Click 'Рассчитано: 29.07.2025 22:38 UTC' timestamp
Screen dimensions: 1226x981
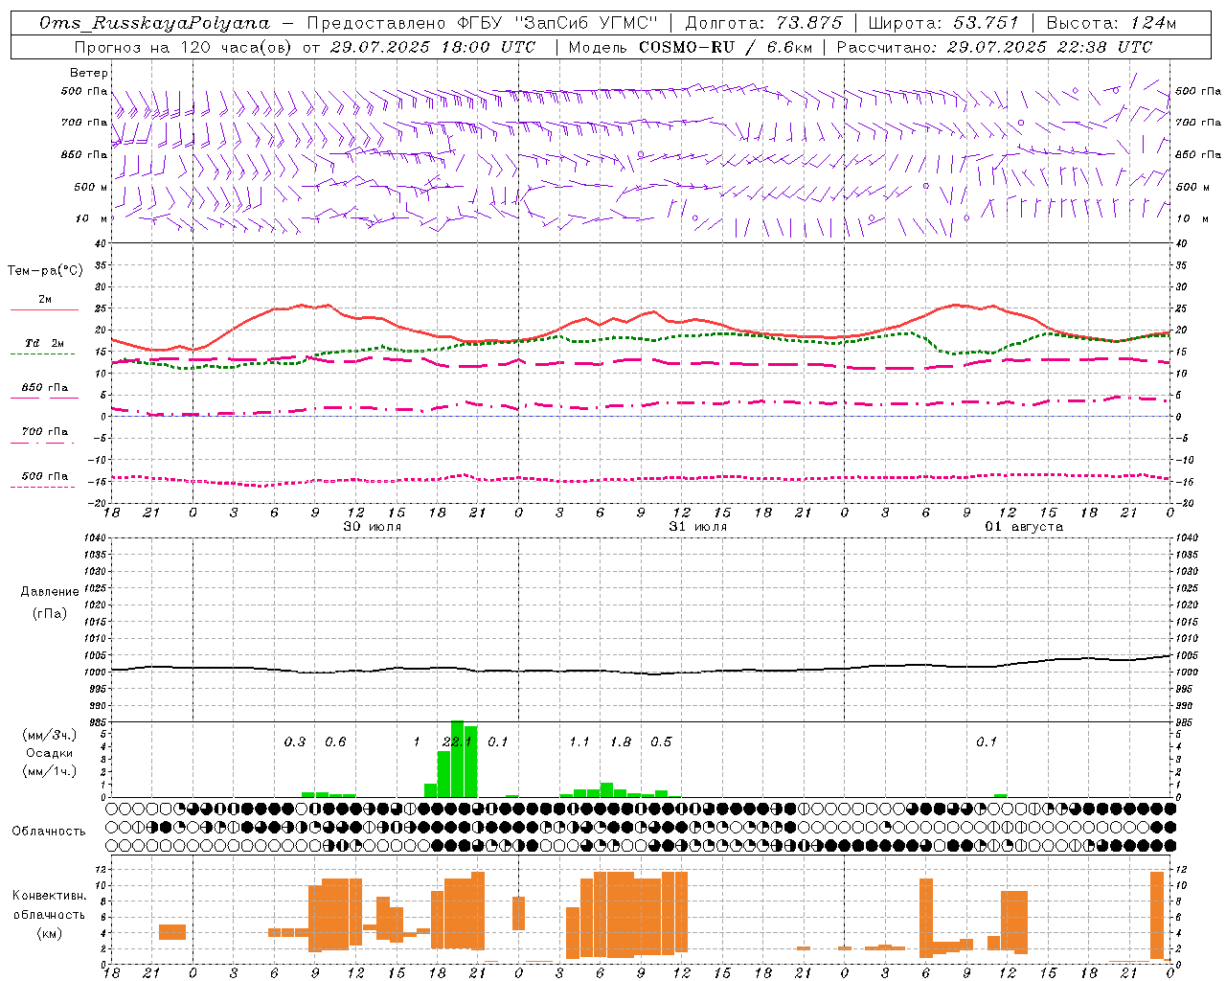(994, 47)
